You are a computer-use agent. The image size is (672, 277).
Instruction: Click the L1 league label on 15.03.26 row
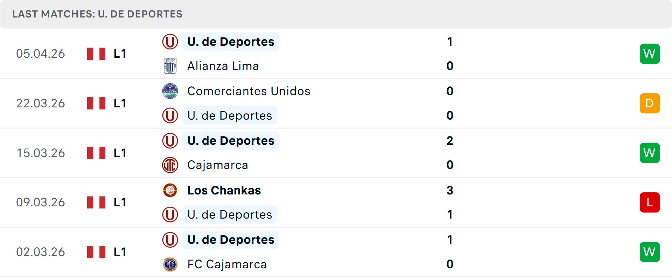pos(120,153)
